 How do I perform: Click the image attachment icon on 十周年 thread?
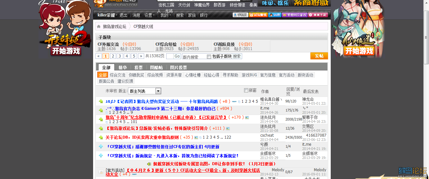pyautogui.click(x=247, y=118)
